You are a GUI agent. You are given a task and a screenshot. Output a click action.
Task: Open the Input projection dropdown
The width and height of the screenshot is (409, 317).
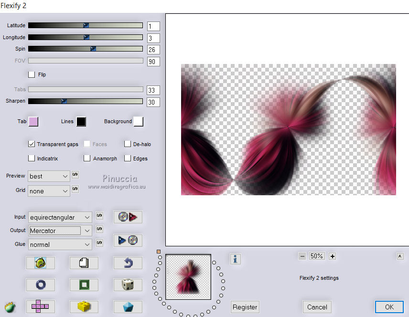pos(60,217)
